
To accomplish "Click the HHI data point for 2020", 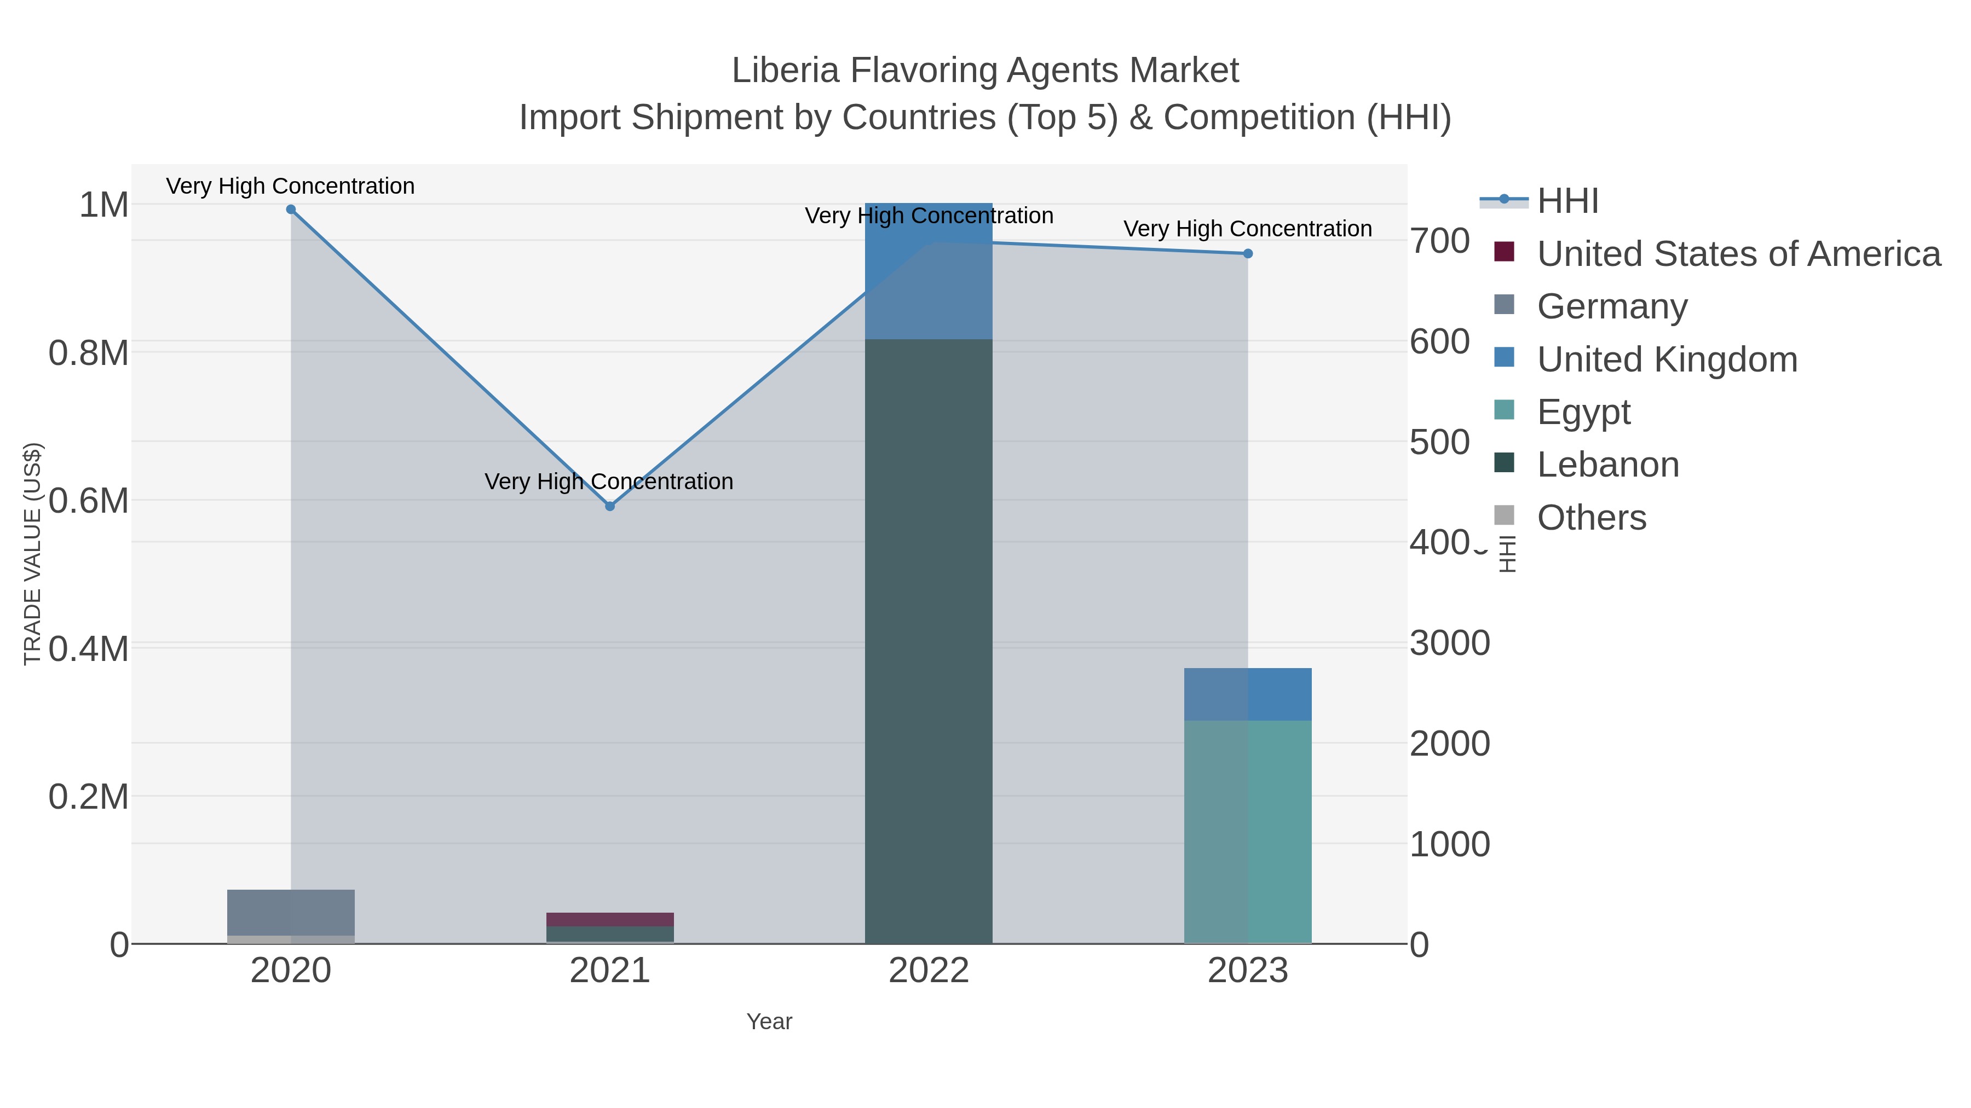I will click(x=291, y=210).
